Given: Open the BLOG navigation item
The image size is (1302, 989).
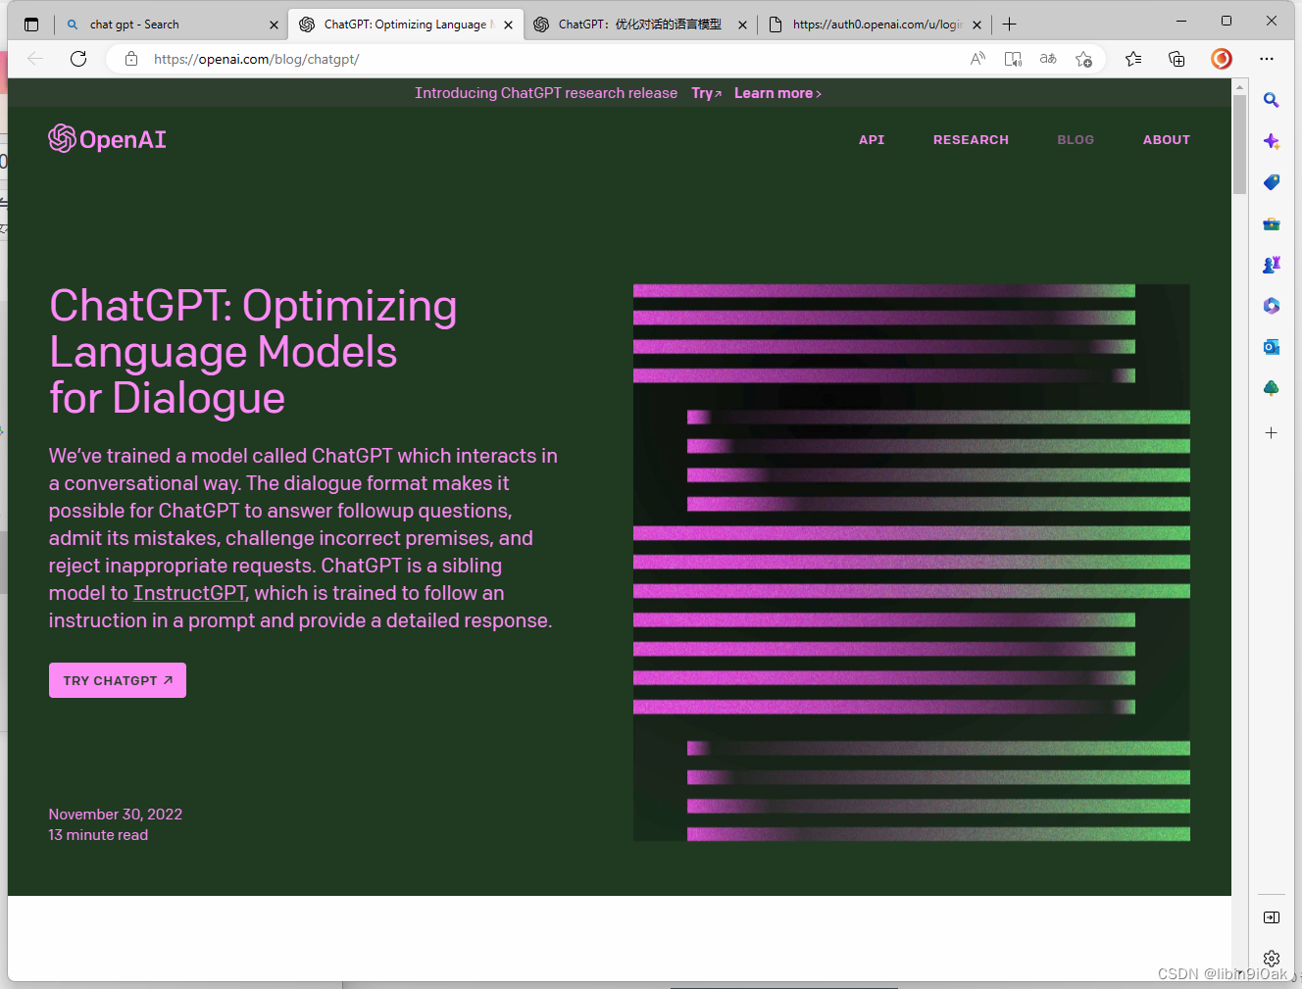Looking at the screenshot, I should [x=1076, y=140].
